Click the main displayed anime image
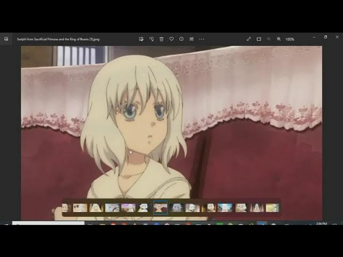Viewport: 343px width, 257px height. click(x=171, y=133)
